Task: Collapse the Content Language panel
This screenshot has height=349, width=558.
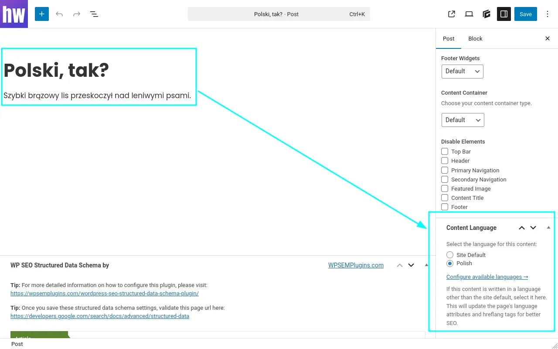Action: point(548,227)
